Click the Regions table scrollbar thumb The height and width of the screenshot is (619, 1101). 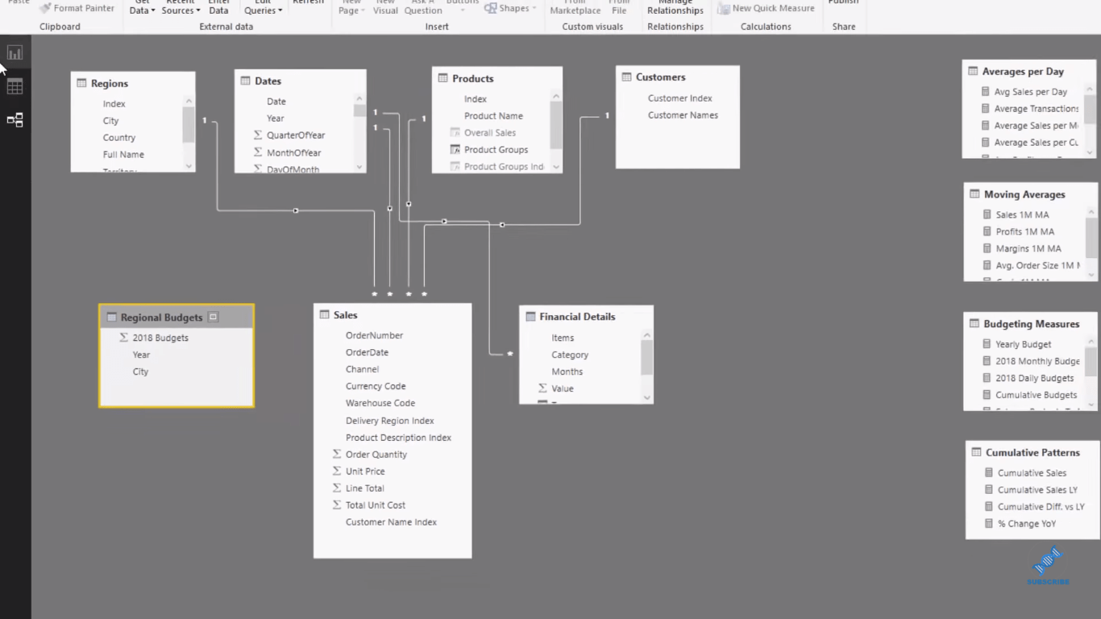[x=189, y=124]
